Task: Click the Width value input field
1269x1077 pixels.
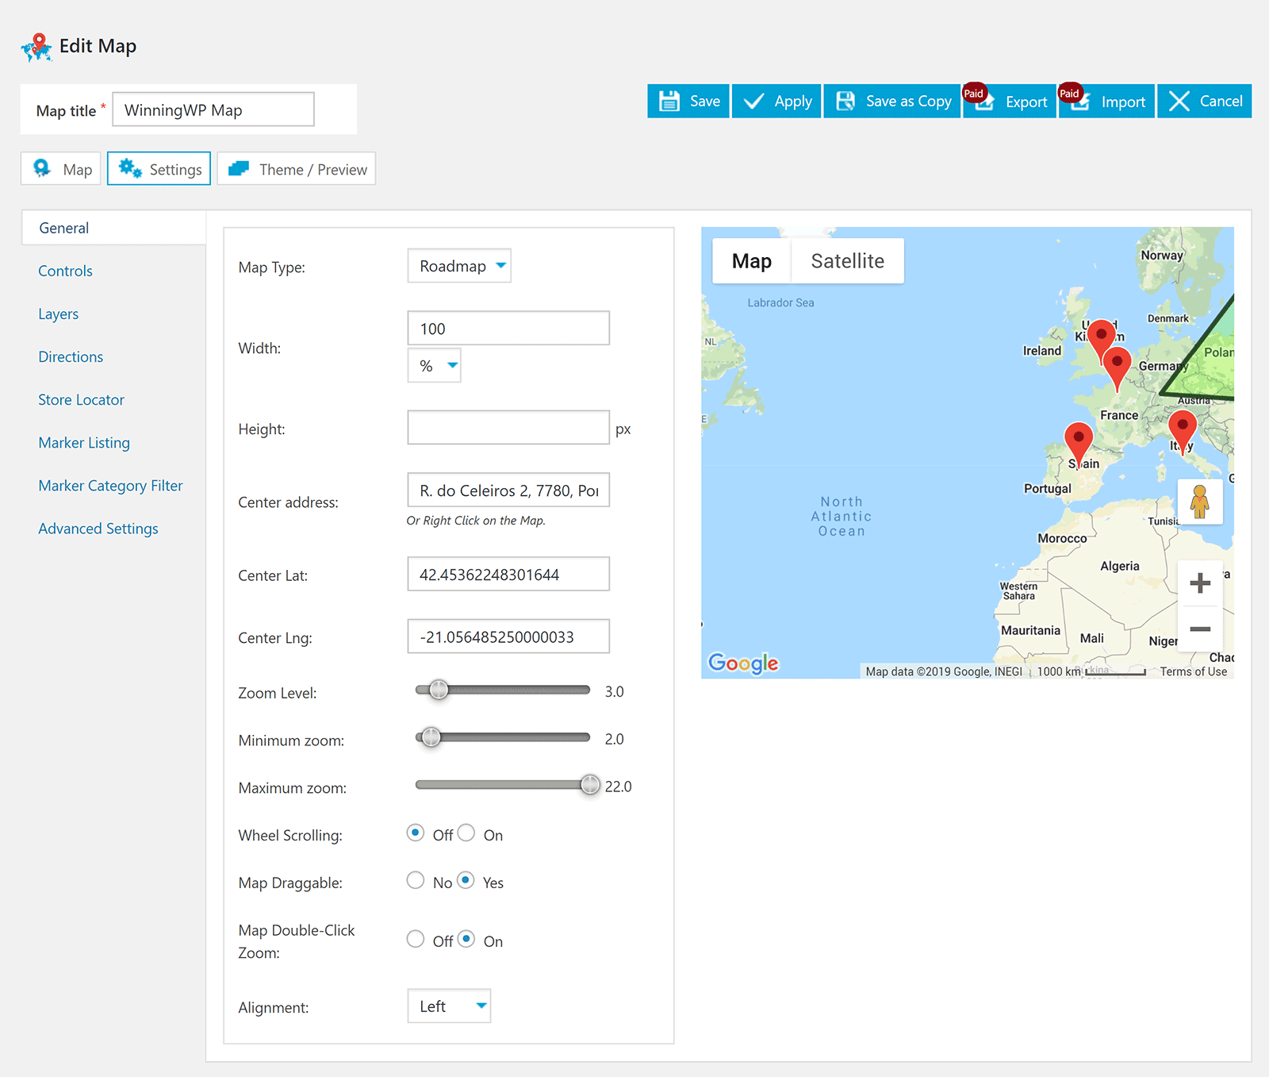Action: coord(508,328)
